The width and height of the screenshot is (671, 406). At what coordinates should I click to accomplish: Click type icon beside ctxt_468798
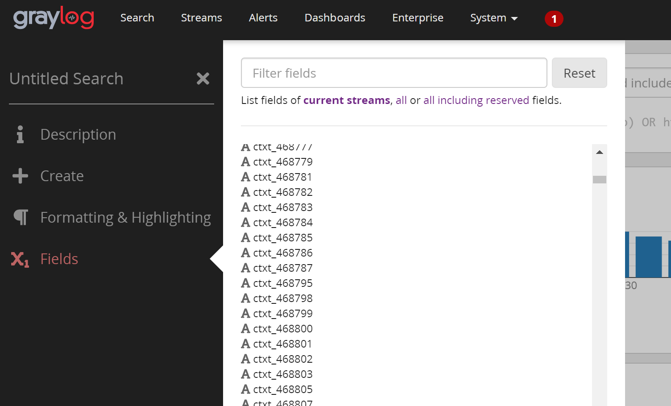[x=245, y=298]
